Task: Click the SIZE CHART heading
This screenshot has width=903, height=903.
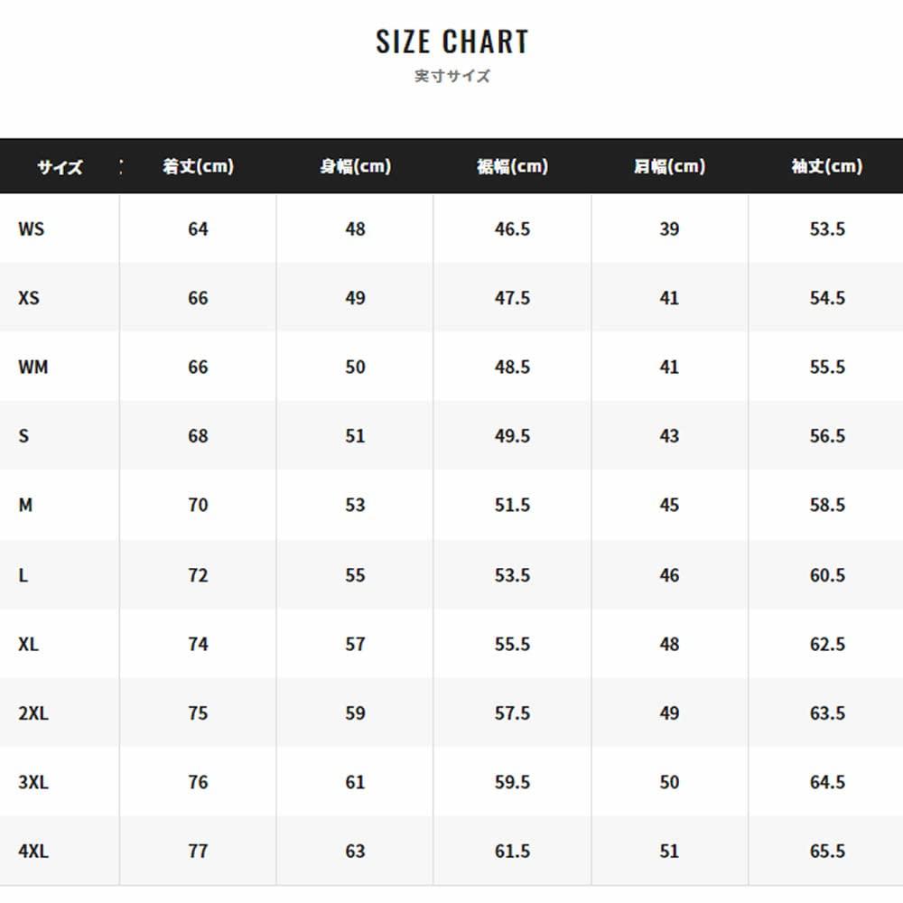Action: point(451,42)
